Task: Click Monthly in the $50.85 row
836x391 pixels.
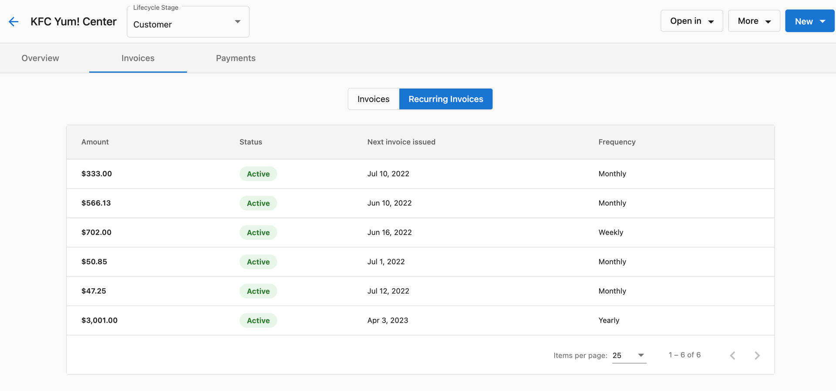Action: coord(612,262)
